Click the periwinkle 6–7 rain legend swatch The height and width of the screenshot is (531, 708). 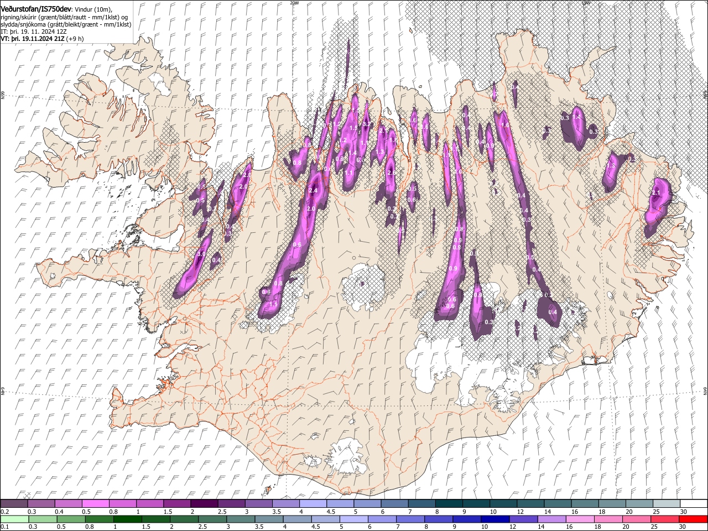(382, 519)
